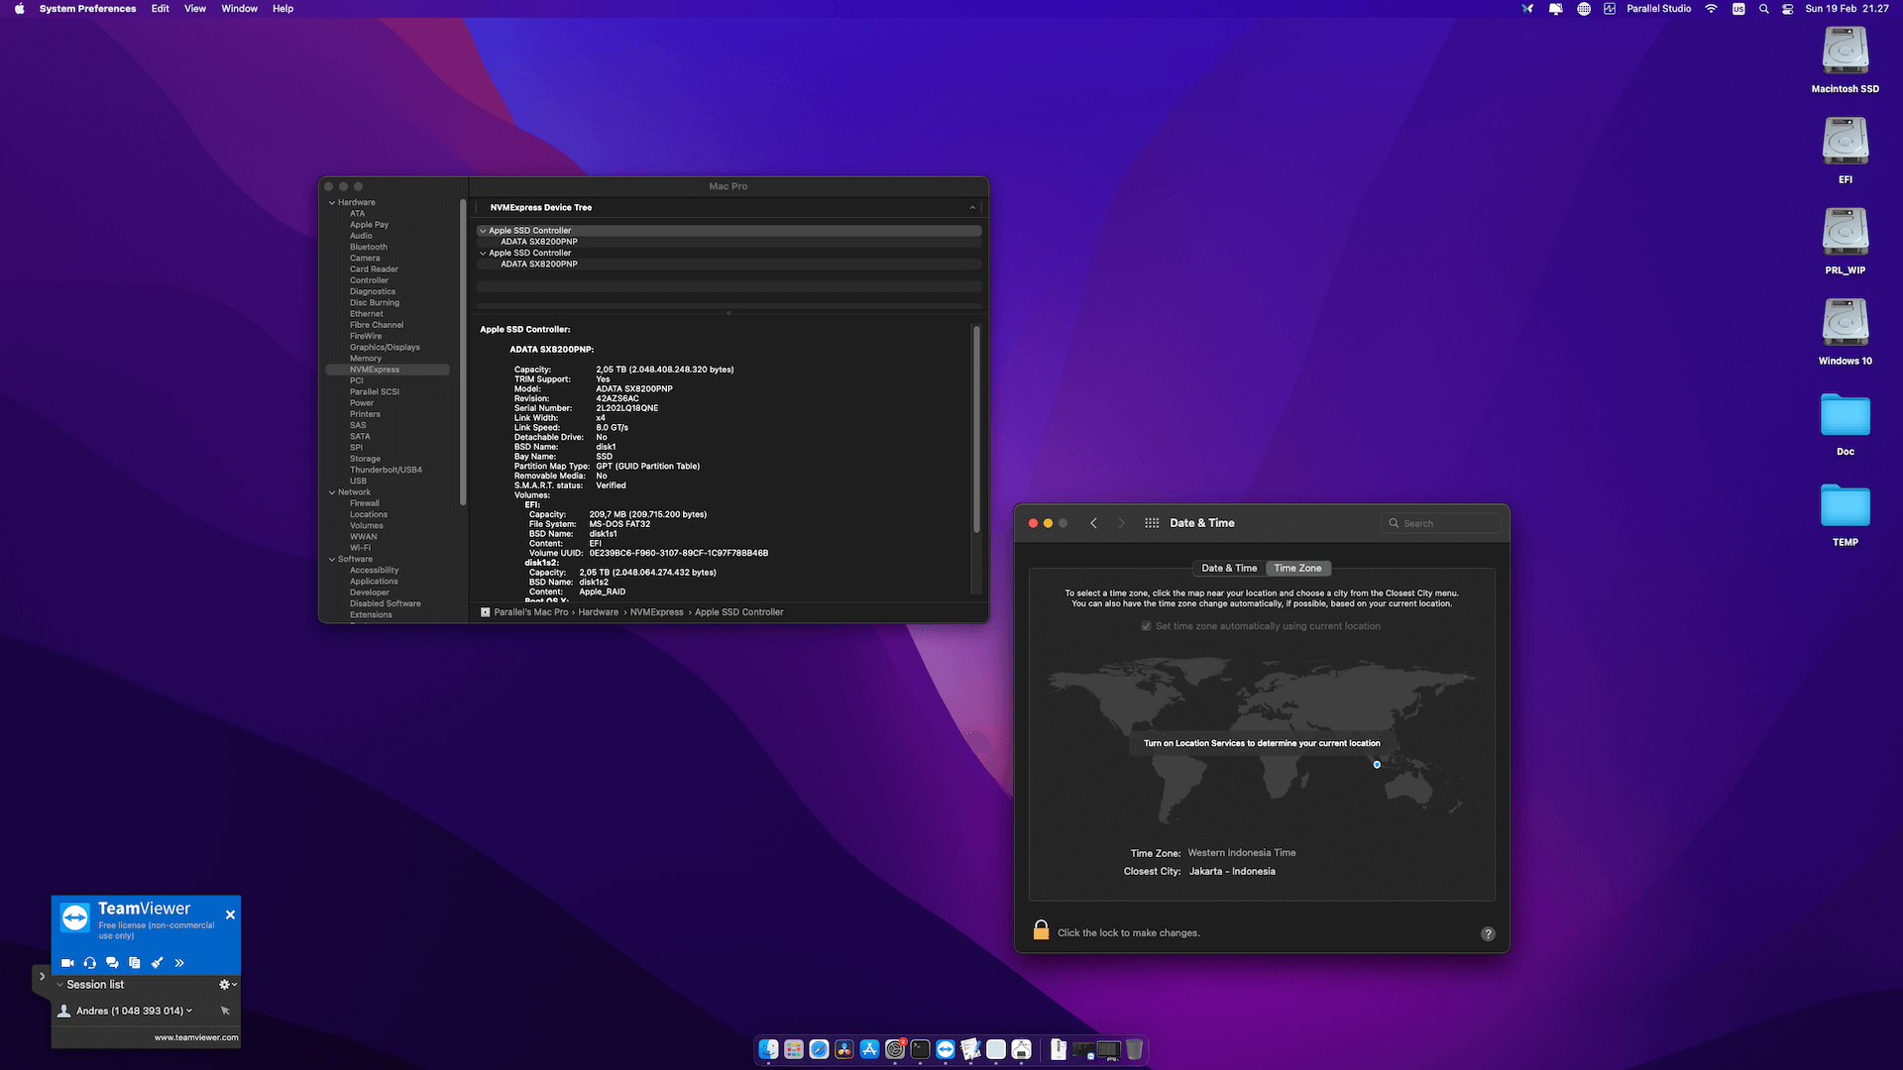Open the Help menu
This screenshot has width=1903, height=1070.
click(282, 9)
